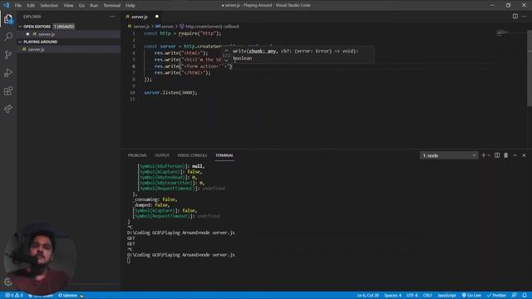Click errors and warnings count in status bar
Image resolution: width=532 pixels, height=299 pixels.
click(x=14, y=296)
